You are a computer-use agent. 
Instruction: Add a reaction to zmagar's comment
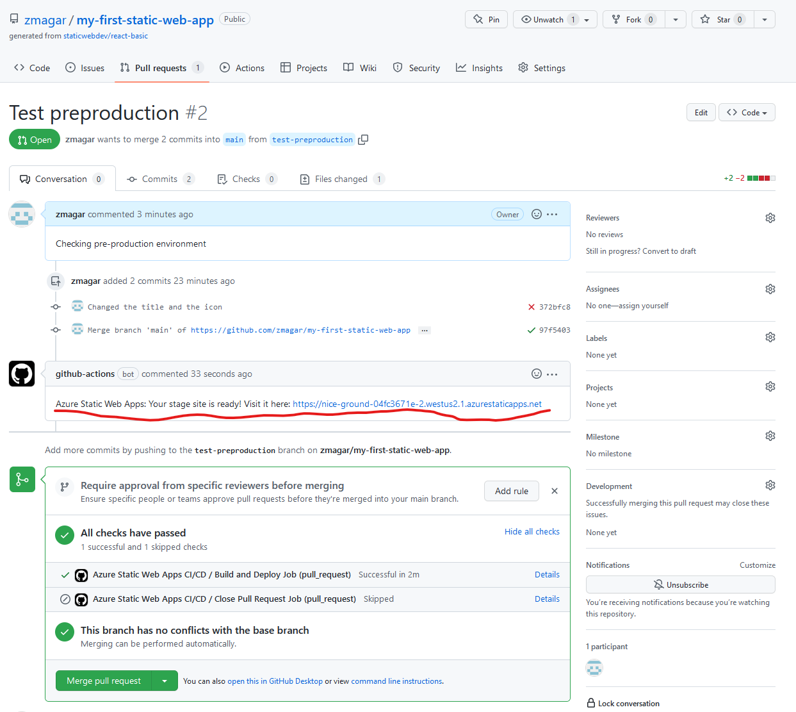tap(536, 214)
